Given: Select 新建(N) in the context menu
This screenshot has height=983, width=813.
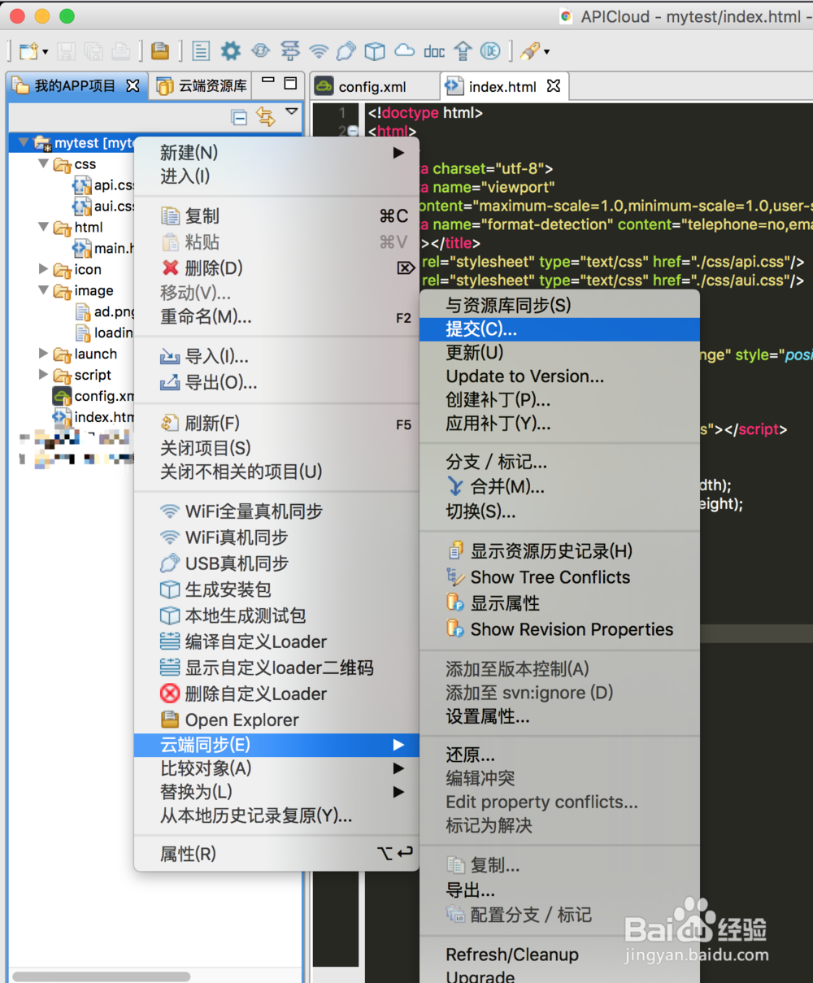Looking at the screenshot, I should coord(276,153).
